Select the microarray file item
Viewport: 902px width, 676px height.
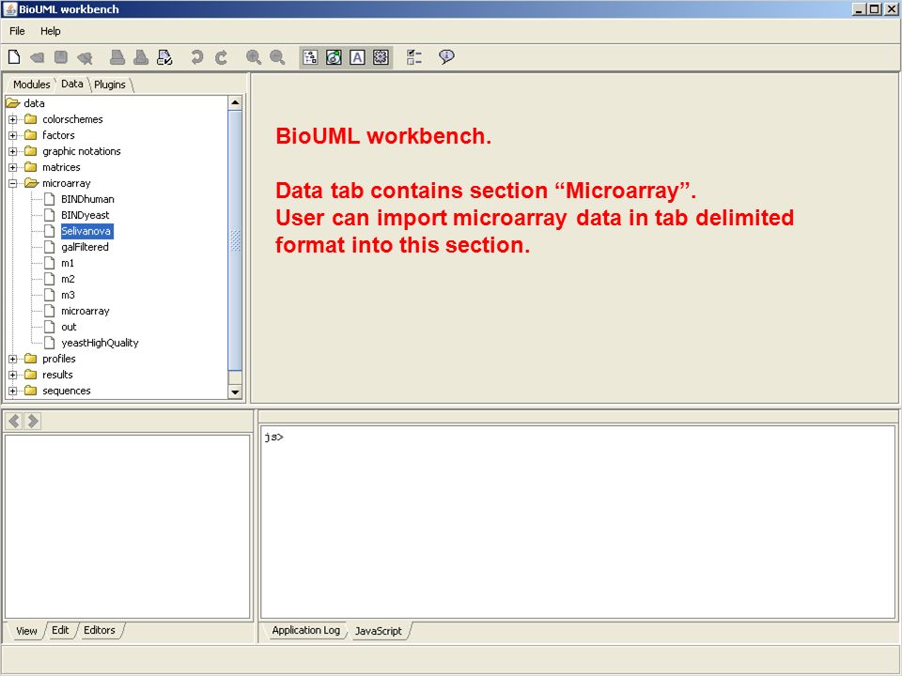pos(86,311)
